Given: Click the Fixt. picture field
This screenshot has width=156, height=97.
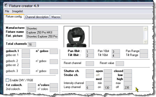Looking at the screenshot, I should 42,36.
